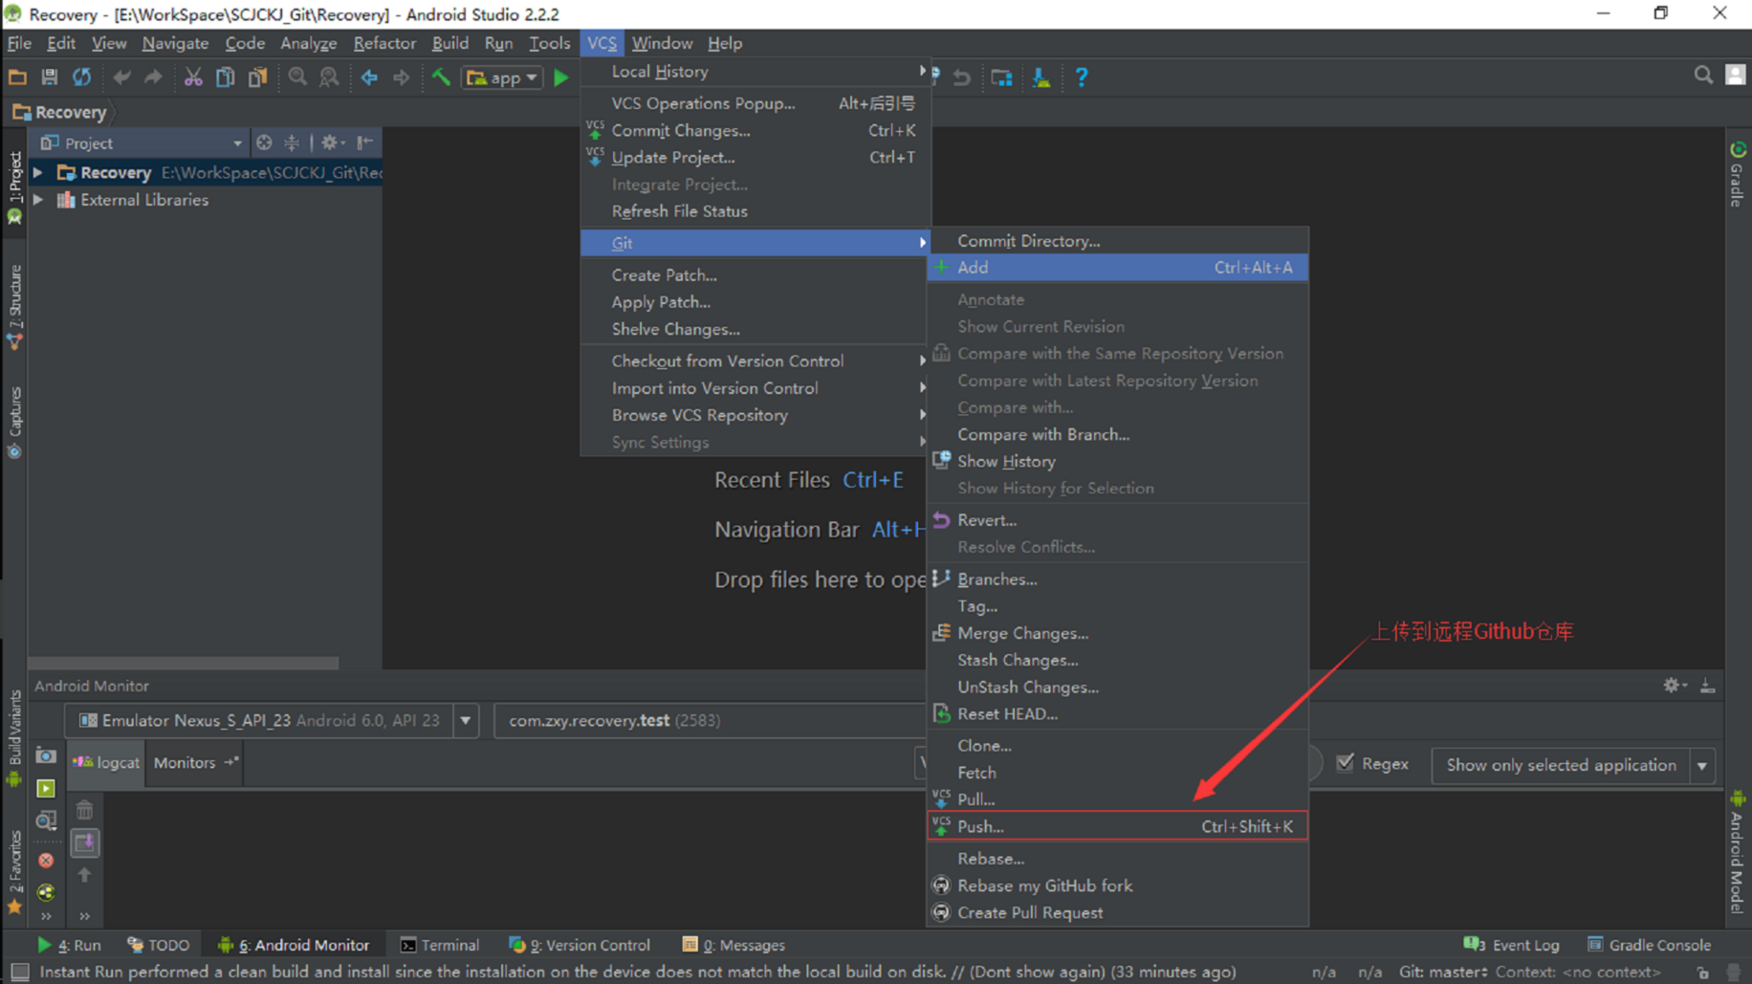Click the Find magnifier toolbar icon
Image resolution: width=1752 pixels, height=984 pixels.
pos(297,77)
